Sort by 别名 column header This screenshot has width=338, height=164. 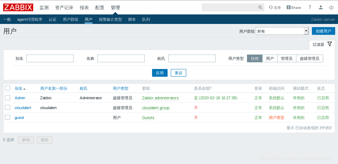pos(19,88)
